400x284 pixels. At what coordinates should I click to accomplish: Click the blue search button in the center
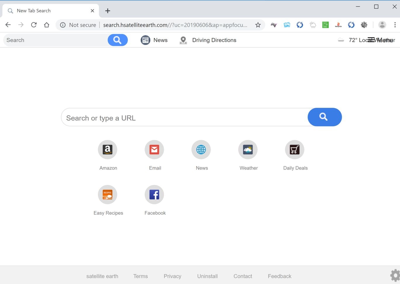(325, 117)
